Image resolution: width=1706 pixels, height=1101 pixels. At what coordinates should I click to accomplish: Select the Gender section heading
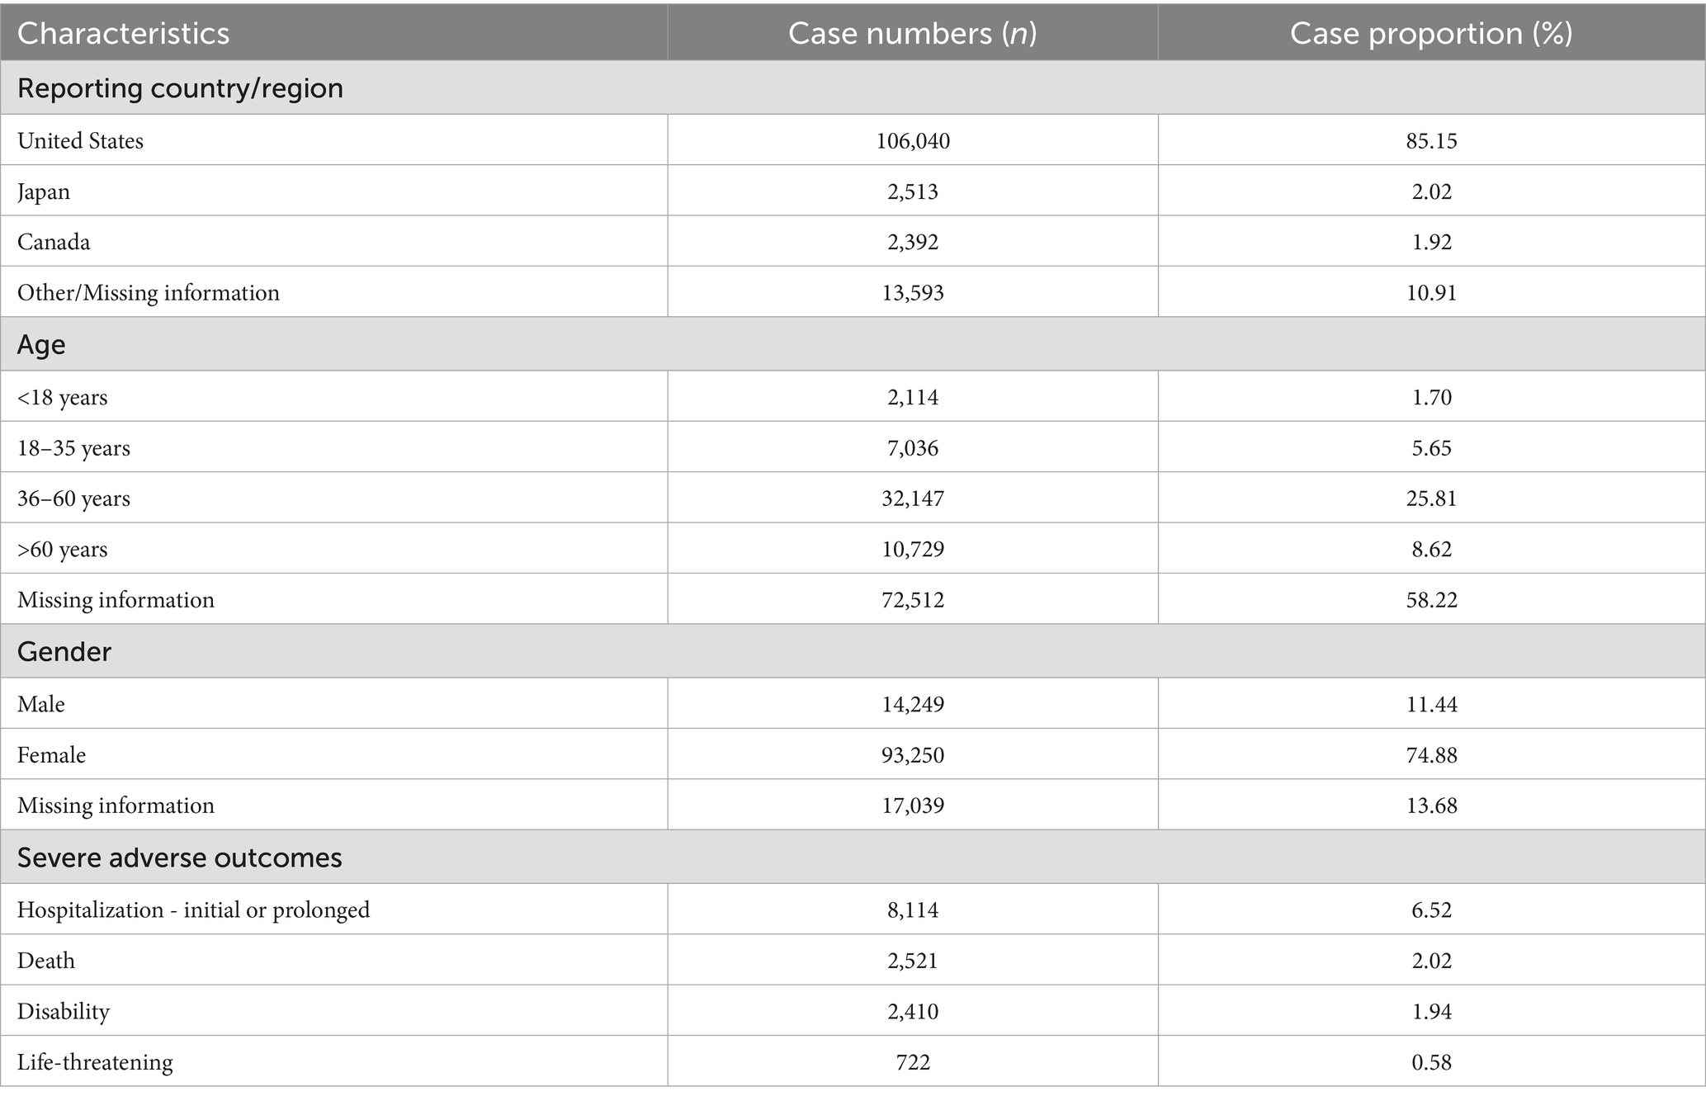(64, 651)
